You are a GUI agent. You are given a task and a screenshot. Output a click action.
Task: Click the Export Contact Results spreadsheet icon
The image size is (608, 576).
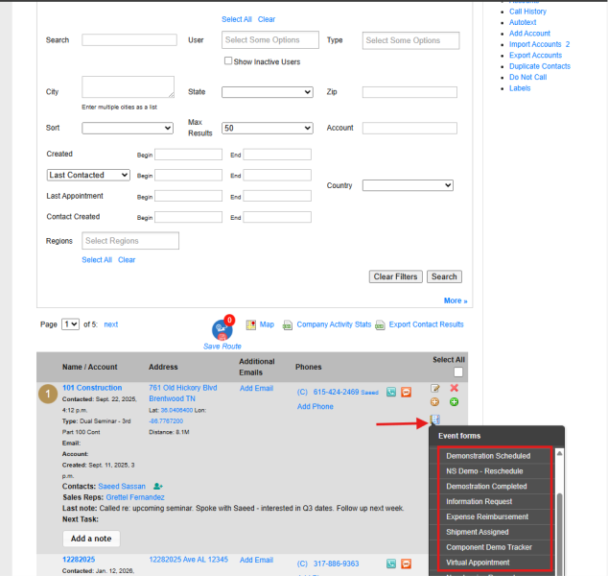pos(380,324)
